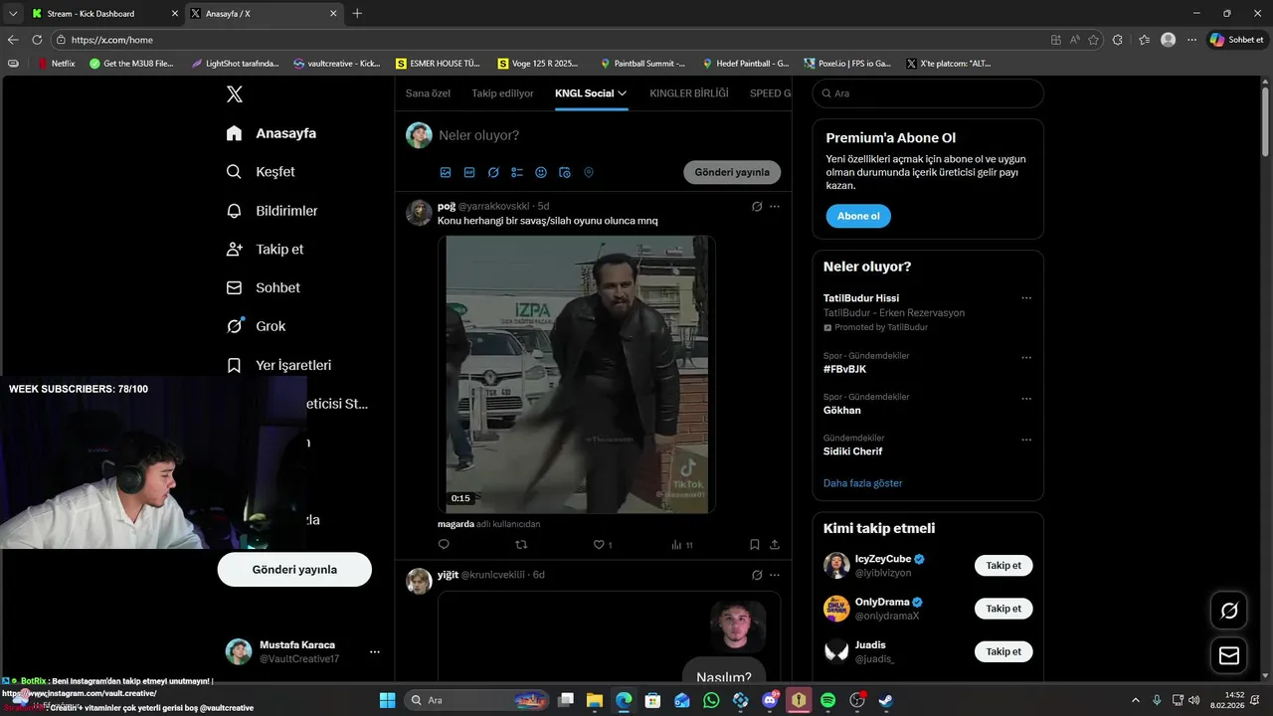This screenshot has height=716, width=1273.
Task: Open options for #FBvBJK trend
Action: point(1026,358)
